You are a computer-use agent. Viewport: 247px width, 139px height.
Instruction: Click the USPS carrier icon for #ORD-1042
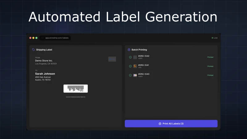[135, 57]
